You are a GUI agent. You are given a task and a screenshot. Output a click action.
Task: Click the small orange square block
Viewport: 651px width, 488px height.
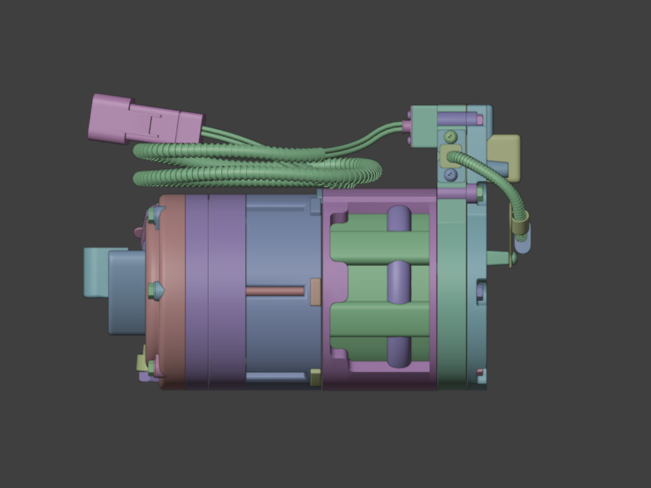click(316, 292)
